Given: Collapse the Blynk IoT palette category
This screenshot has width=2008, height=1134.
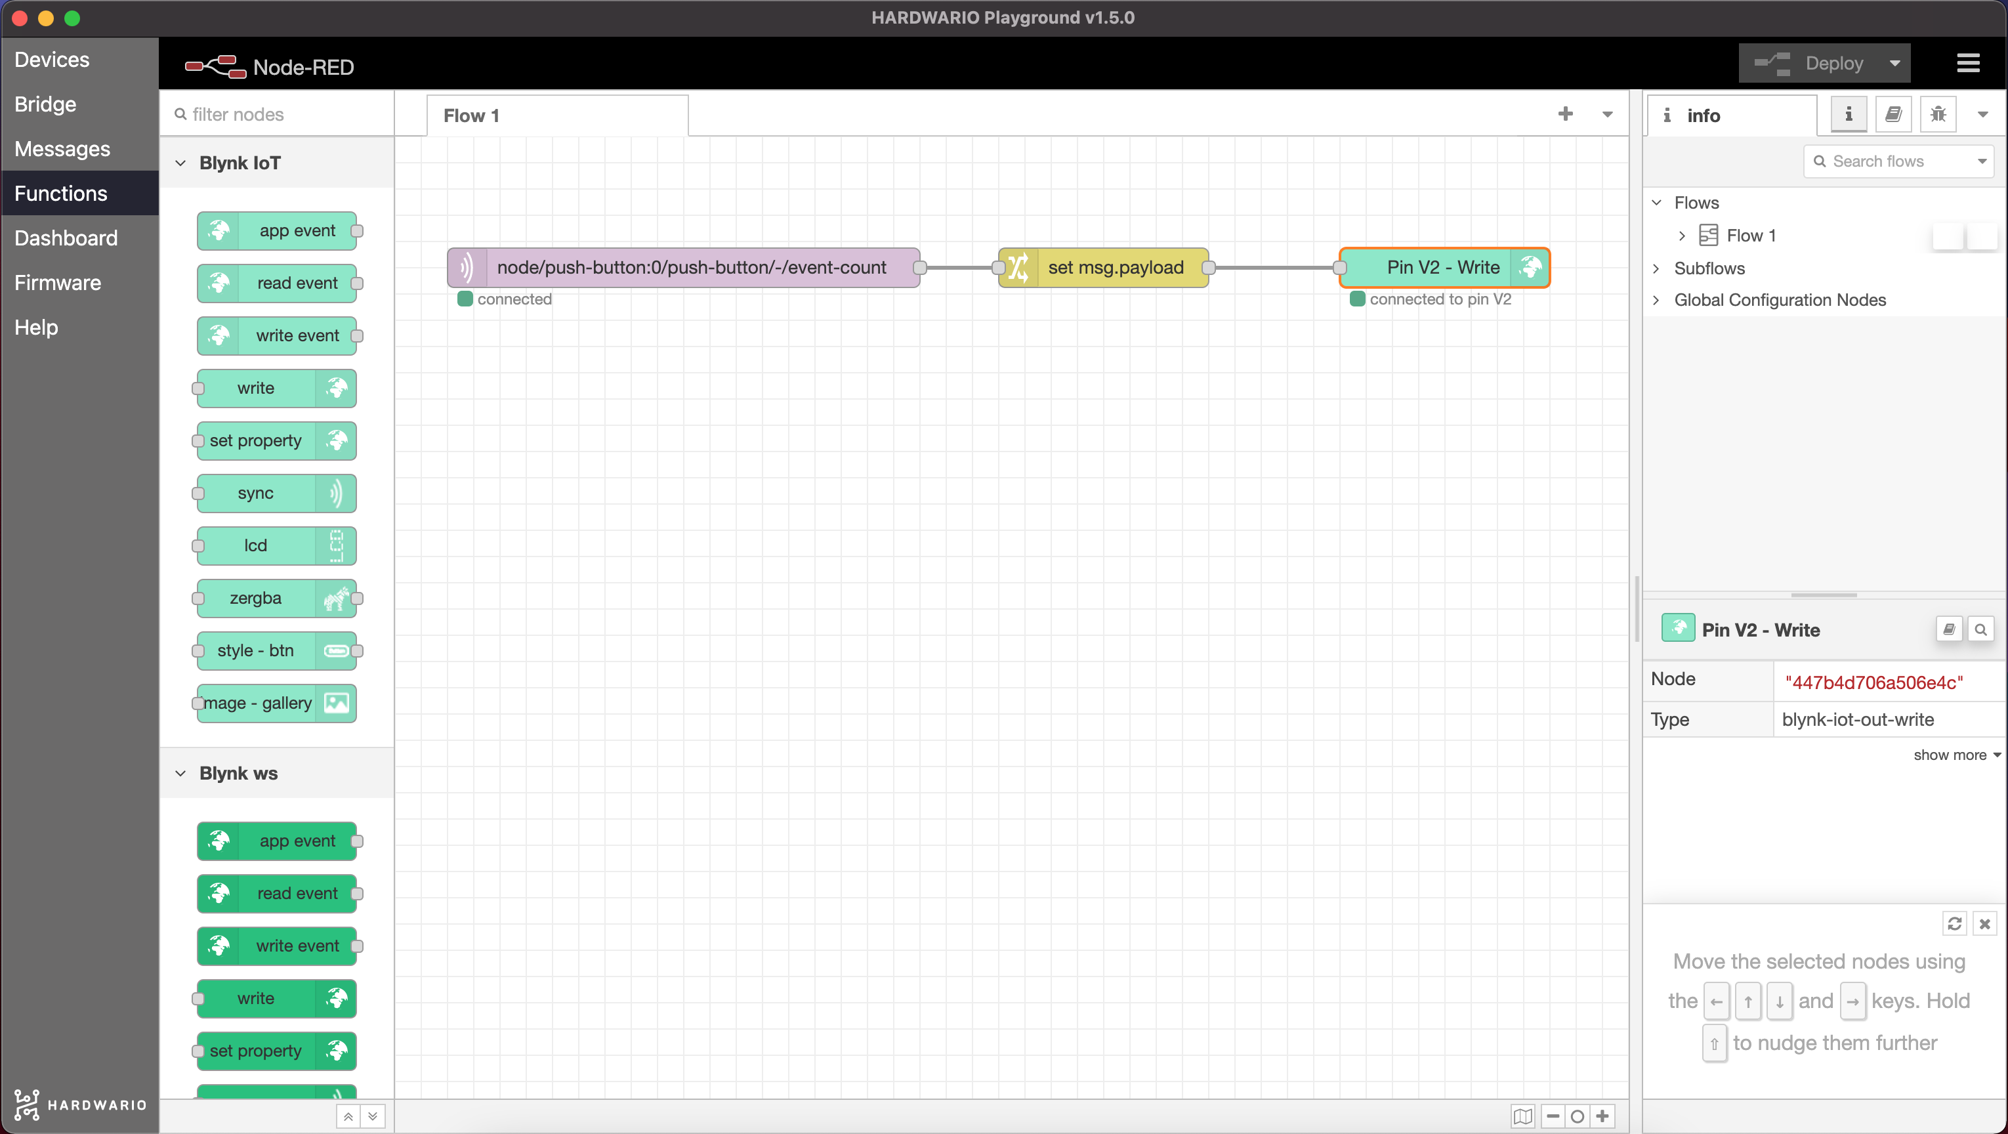Looking at the screenshot, I should point(277,162).
